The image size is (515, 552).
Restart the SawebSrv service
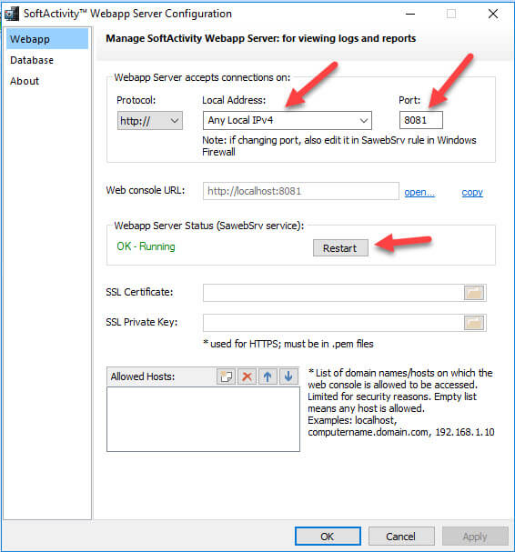coord(340,248)
